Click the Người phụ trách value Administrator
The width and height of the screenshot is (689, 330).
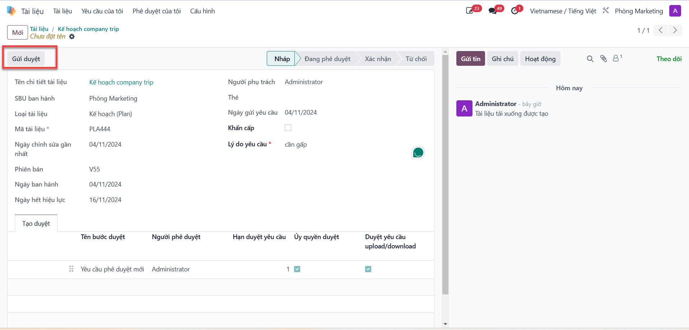click(304, 82)
